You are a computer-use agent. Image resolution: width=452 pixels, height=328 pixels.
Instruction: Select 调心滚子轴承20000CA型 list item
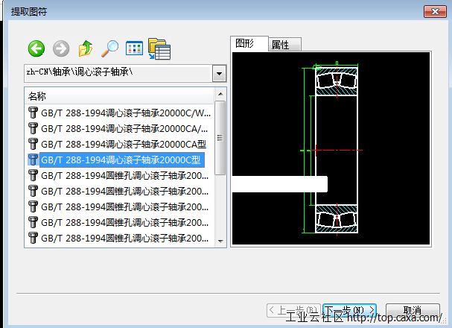(x=119, y=144)
